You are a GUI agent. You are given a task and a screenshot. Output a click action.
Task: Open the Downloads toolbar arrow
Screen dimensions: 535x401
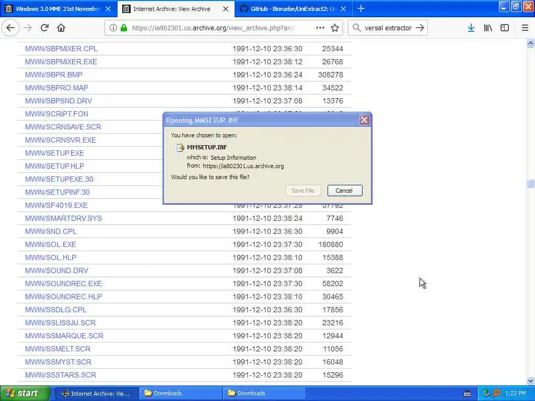[471, 28]
